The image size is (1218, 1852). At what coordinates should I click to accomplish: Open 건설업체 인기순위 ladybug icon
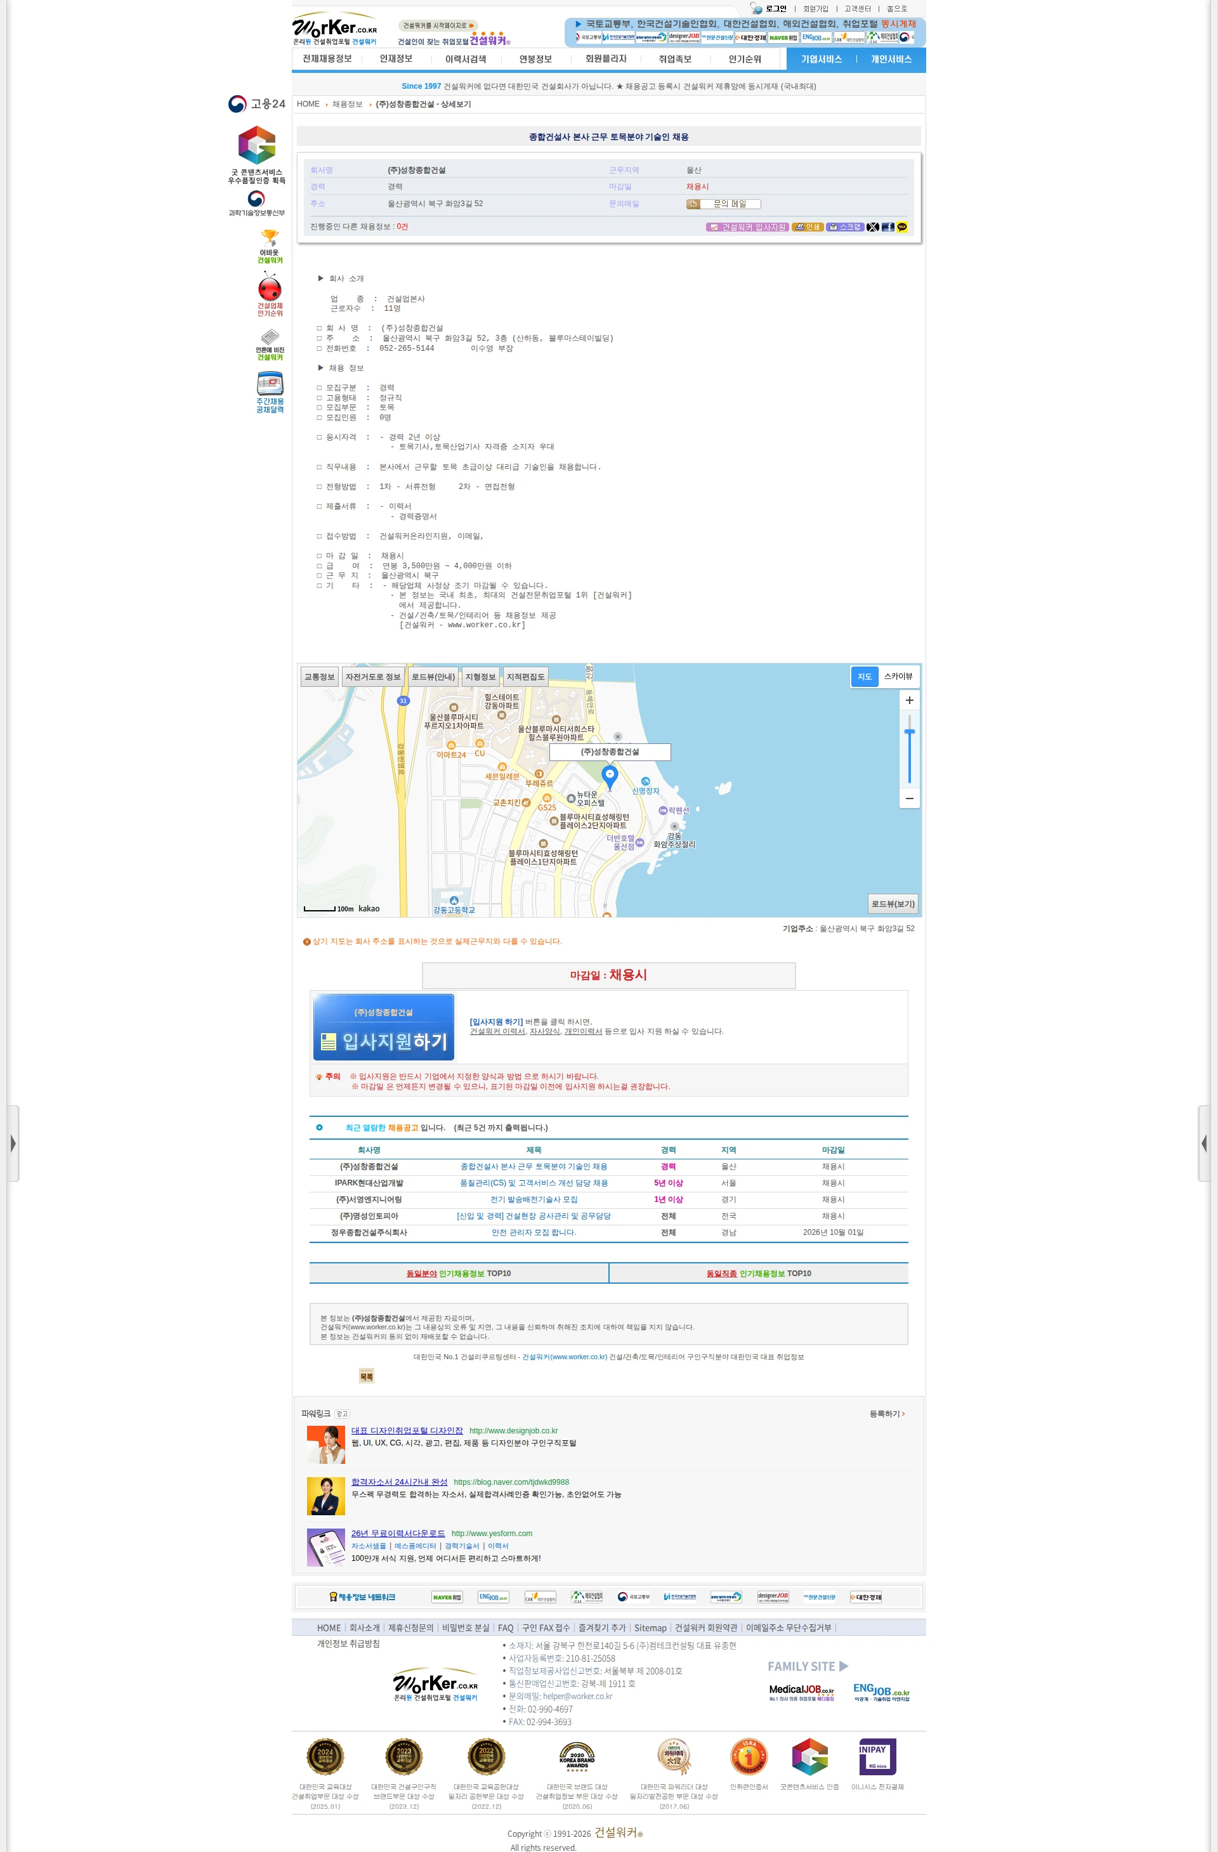tap(270, 294)
